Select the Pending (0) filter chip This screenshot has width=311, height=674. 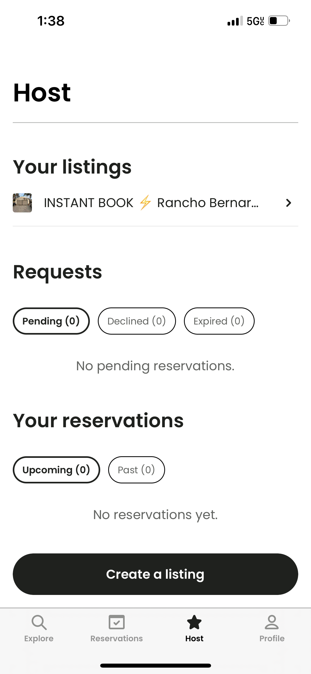(x=51, y=321)
